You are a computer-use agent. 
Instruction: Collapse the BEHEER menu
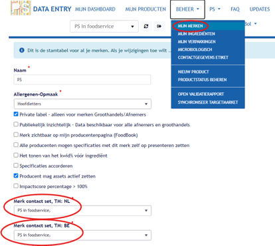click(x=187, y=9)
